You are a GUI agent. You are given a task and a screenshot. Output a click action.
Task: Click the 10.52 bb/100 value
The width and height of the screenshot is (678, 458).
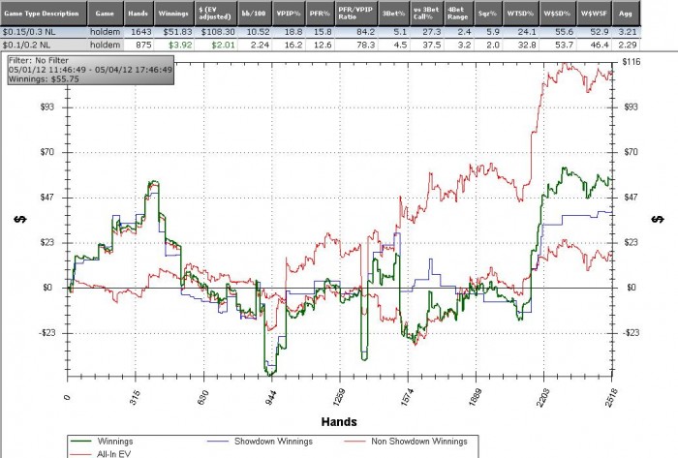[259, 32]
